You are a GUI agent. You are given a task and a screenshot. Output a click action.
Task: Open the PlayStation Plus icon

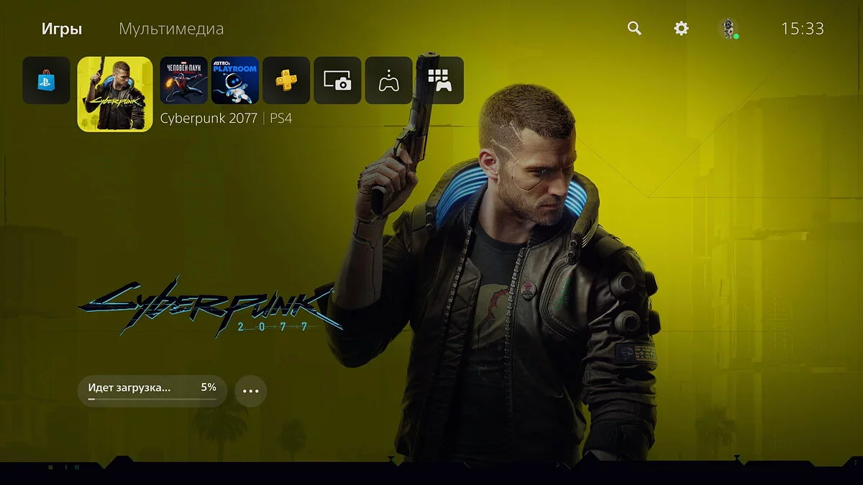(x=286, y=80)
